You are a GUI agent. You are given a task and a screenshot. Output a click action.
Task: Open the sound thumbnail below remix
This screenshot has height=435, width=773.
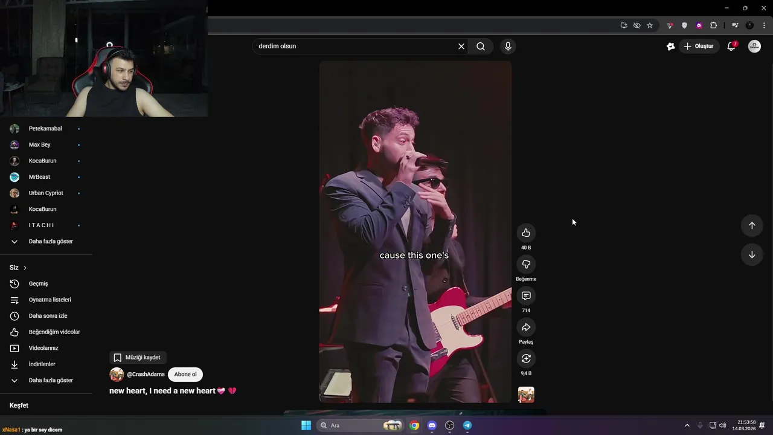pos(526,395)
